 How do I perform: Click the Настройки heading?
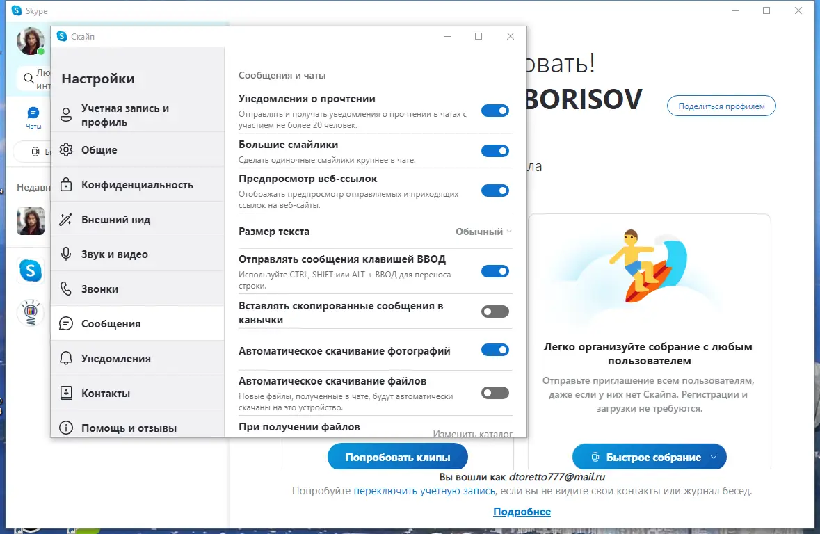point(98,79)
